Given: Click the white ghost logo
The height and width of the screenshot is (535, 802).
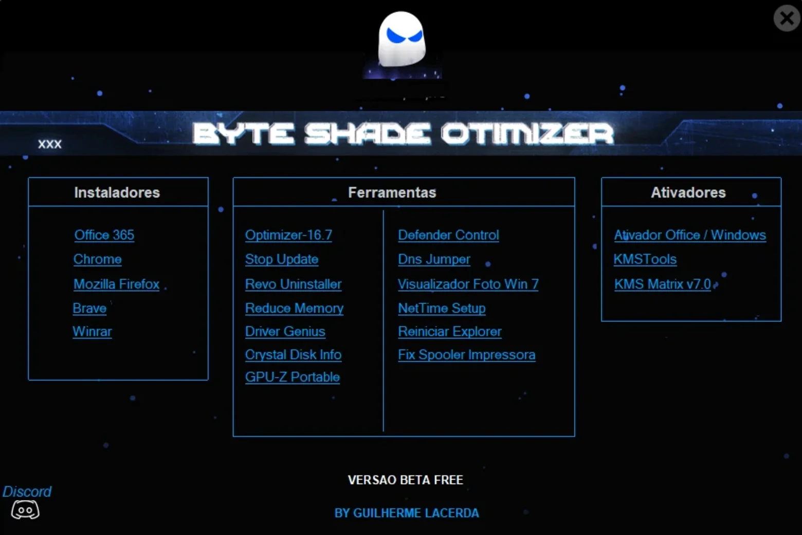Looking at the screenshot, I should pyautogui.click(x=402, y=40).
